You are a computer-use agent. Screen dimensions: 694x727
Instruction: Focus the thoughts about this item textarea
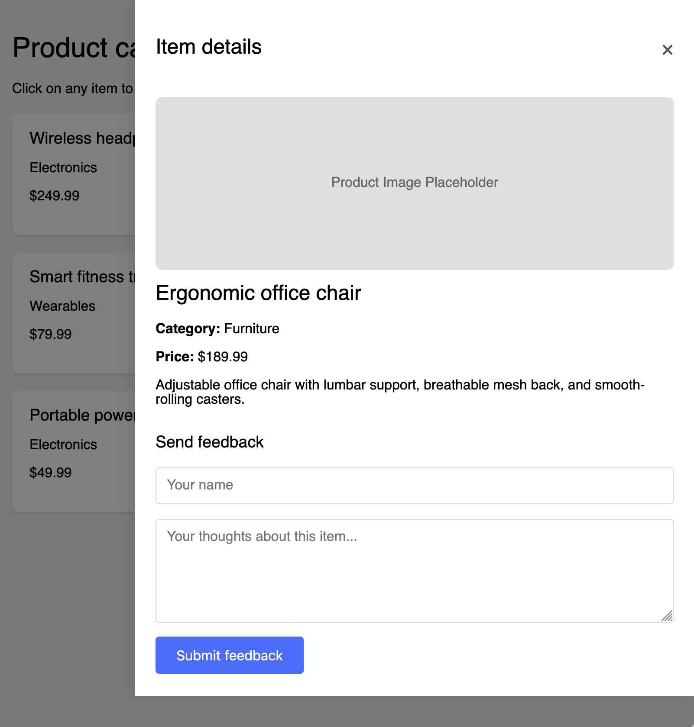click(x=415, y=571)
